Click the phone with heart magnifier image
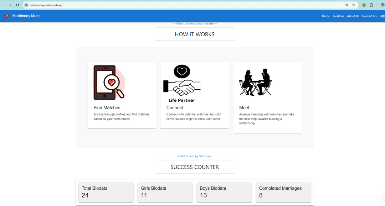Screen dimensions: 385x206 [109, 83]
